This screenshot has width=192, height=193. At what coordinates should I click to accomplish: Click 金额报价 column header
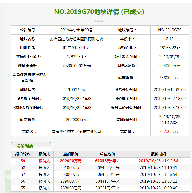(x=71, y=154)
